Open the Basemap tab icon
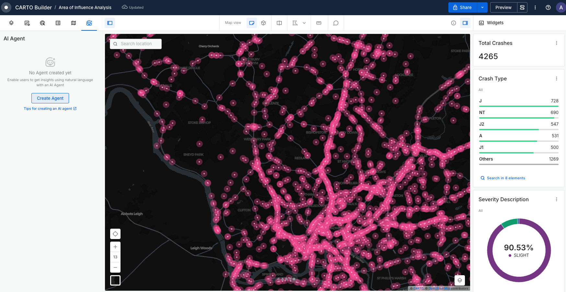This screenshot has width=566, height=292. [74, 23]
